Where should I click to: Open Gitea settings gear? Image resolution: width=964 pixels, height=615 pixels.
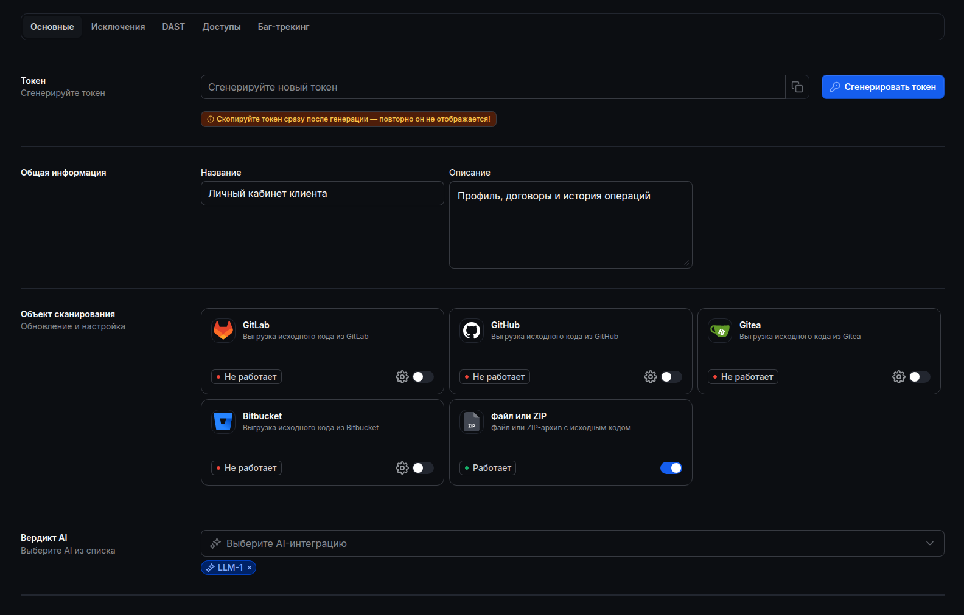pos(899,377)
